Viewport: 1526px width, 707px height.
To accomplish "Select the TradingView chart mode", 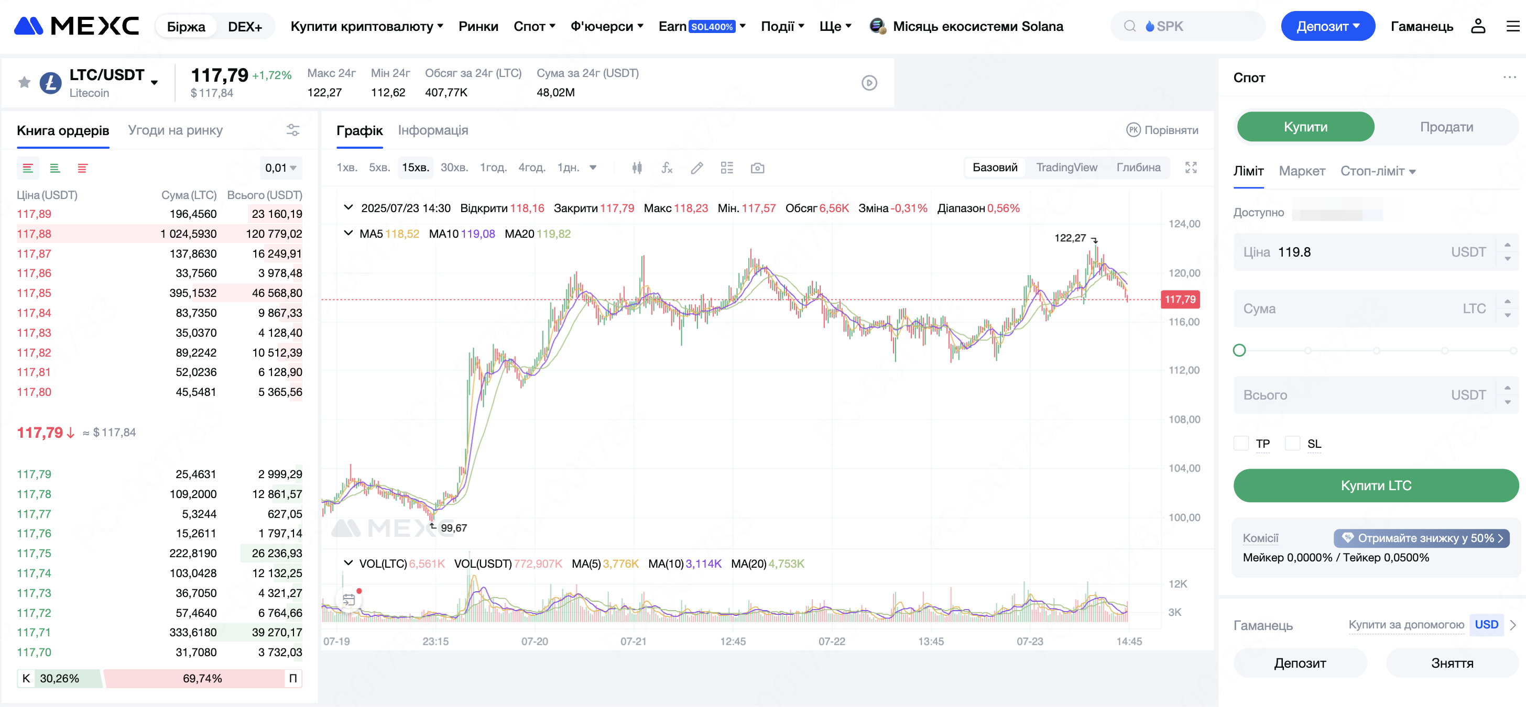I will pyautogui.click(x=1066, y=168).
